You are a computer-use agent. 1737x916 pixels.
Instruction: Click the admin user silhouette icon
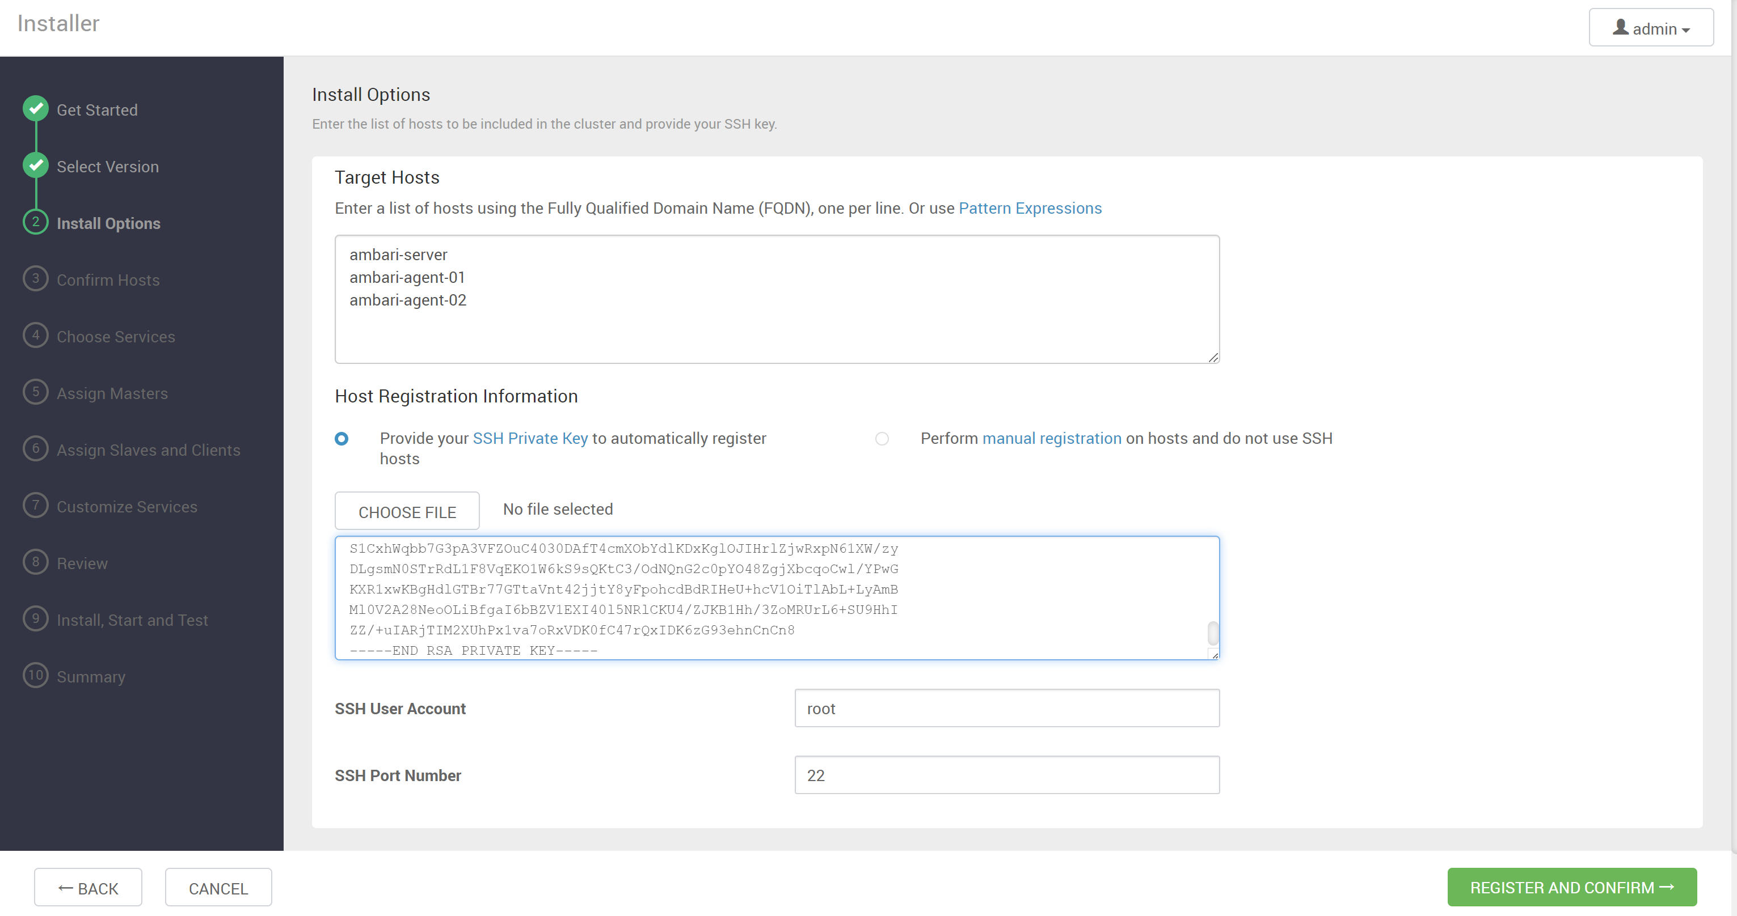(x=1620, y=28)
